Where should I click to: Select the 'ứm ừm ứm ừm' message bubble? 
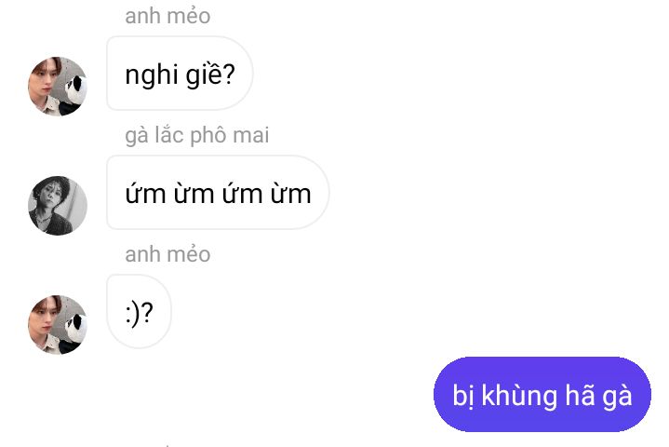[x=218, y=193]
